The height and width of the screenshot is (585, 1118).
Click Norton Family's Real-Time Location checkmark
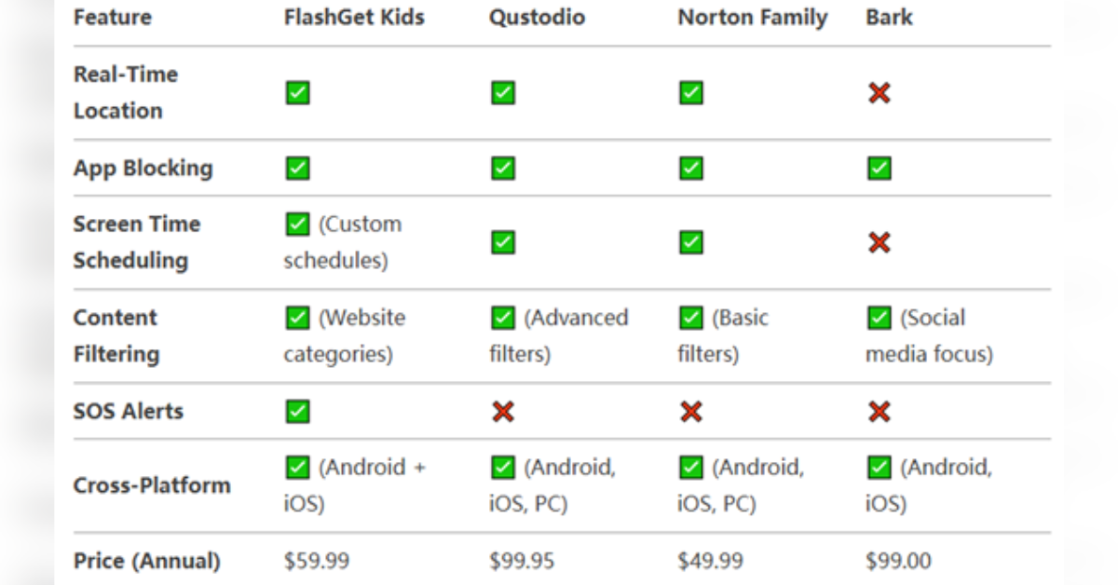click(x=690, y=93)
